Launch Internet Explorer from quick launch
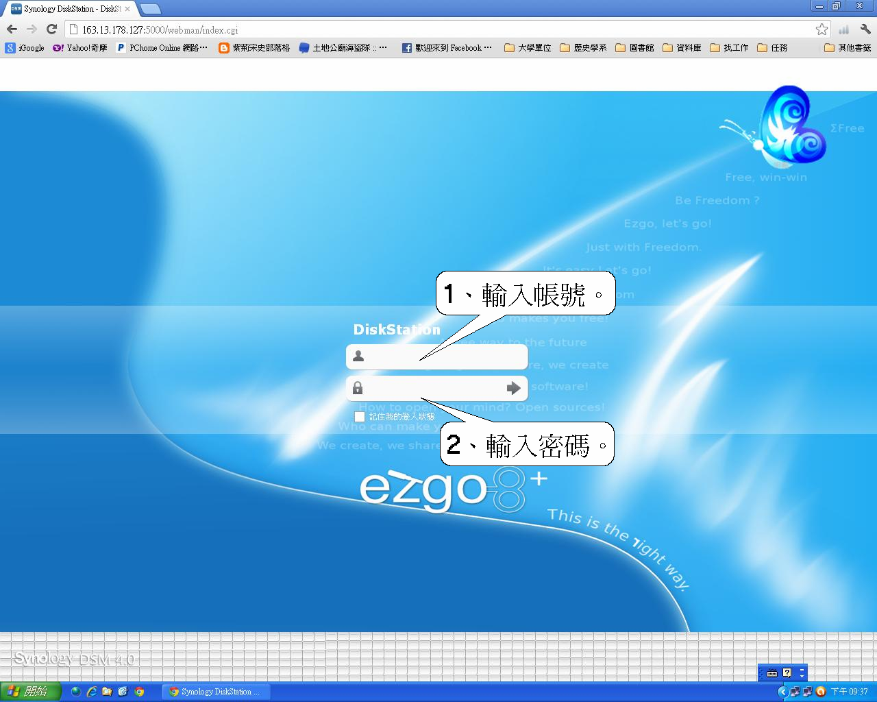Screen dimensions: 877x702 tap(91, 692)
